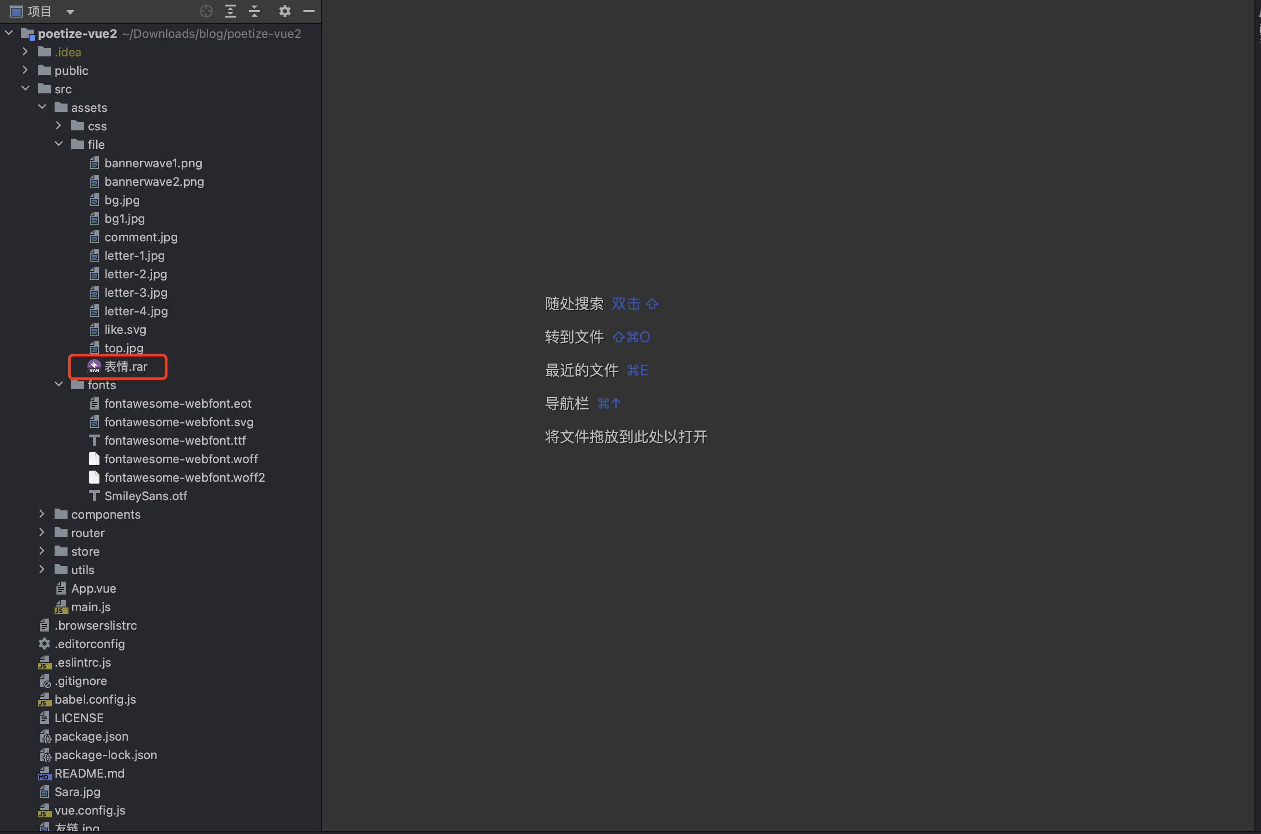The height and width of the screenshot is (834, 1261).
Task: Expand the css folder
Action: (x=59, y=126)
